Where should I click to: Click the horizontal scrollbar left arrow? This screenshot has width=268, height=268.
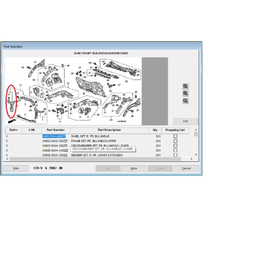click(7, 159)
